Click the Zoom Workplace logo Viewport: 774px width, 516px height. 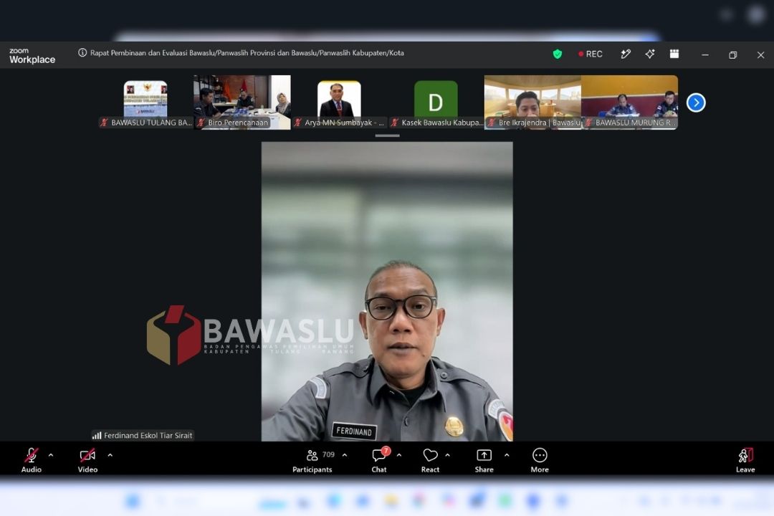[x=32, y=55]
